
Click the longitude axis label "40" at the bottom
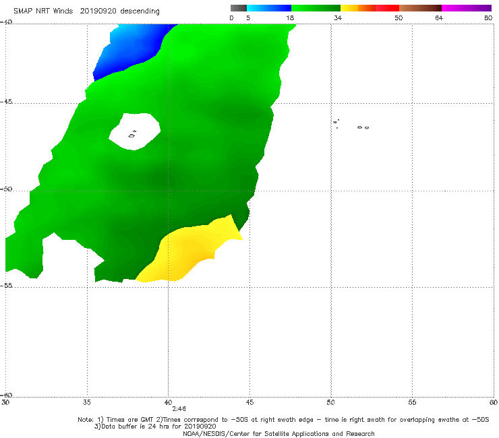point(168,403)
